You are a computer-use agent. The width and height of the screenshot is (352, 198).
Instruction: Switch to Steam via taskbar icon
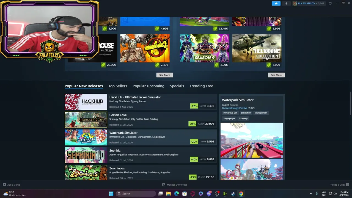[233, 194]
